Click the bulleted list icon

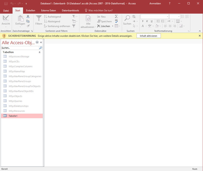coord(182,17)
